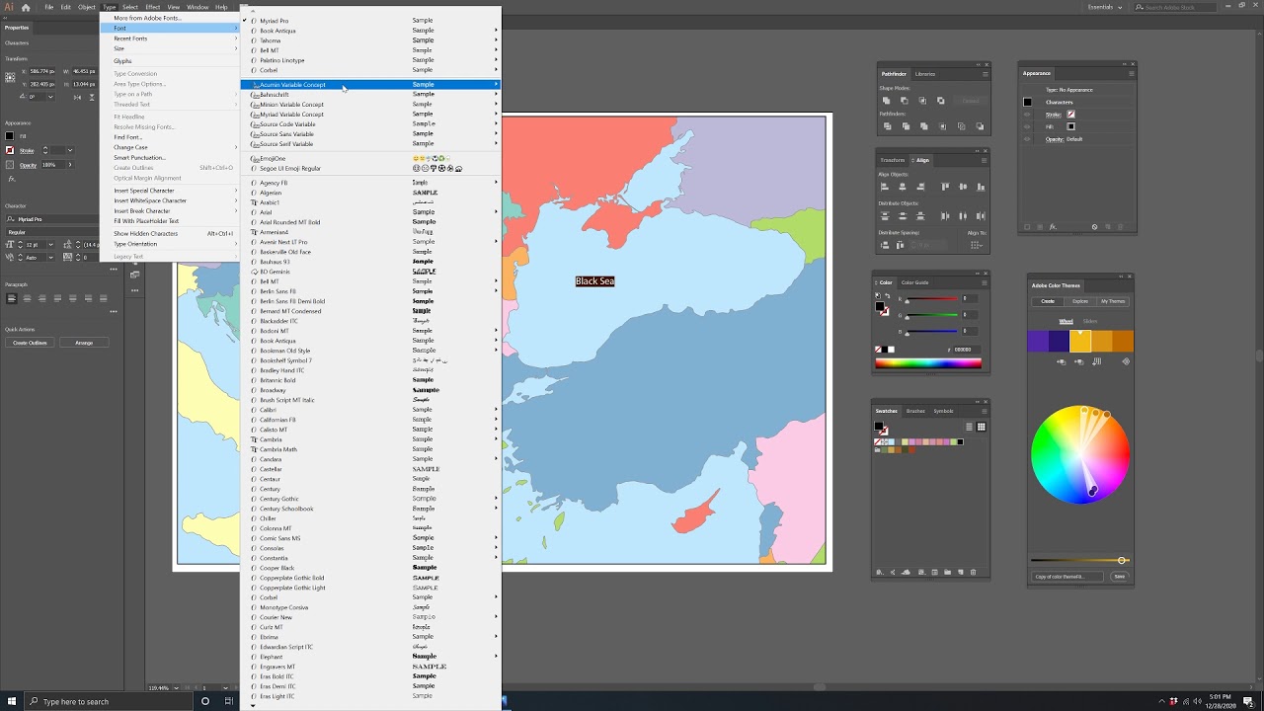Click the RGB spectrum bar in Color panel

coord(928,362)
